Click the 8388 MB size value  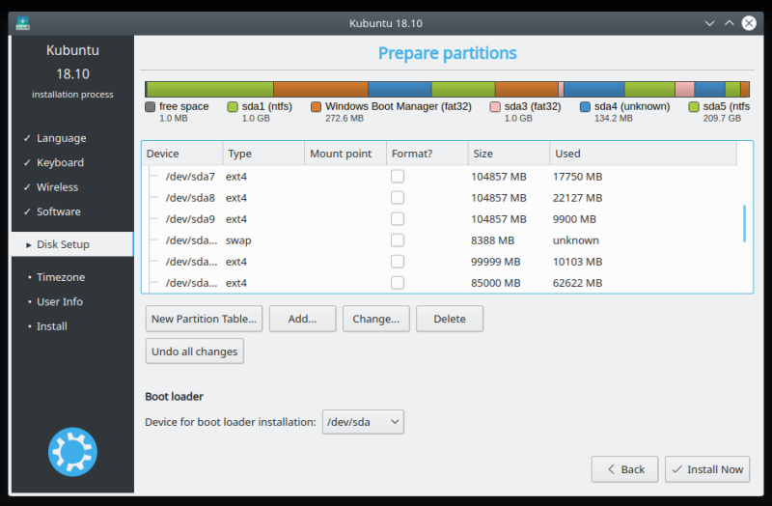click(x=493, y=239)
